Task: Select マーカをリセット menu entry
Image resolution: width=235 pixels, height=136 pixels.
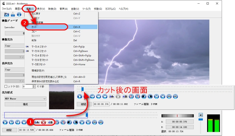Action: (61, 64)
